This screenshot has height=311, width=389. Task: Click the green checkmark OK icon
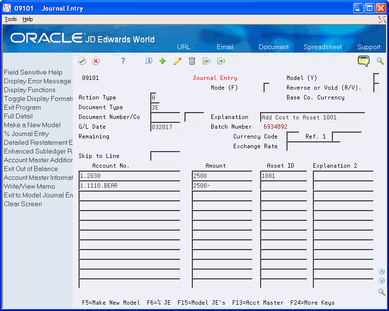point(82,61)
